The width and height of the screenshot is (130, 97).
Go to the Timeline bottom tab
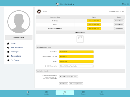pos(102,93)
